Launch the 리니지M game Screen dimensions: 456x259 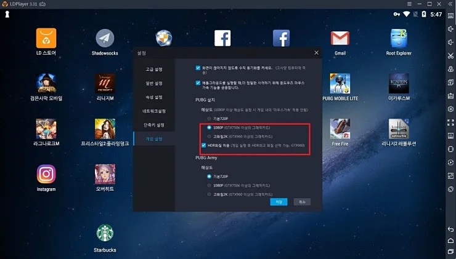[x=105, y=83]
